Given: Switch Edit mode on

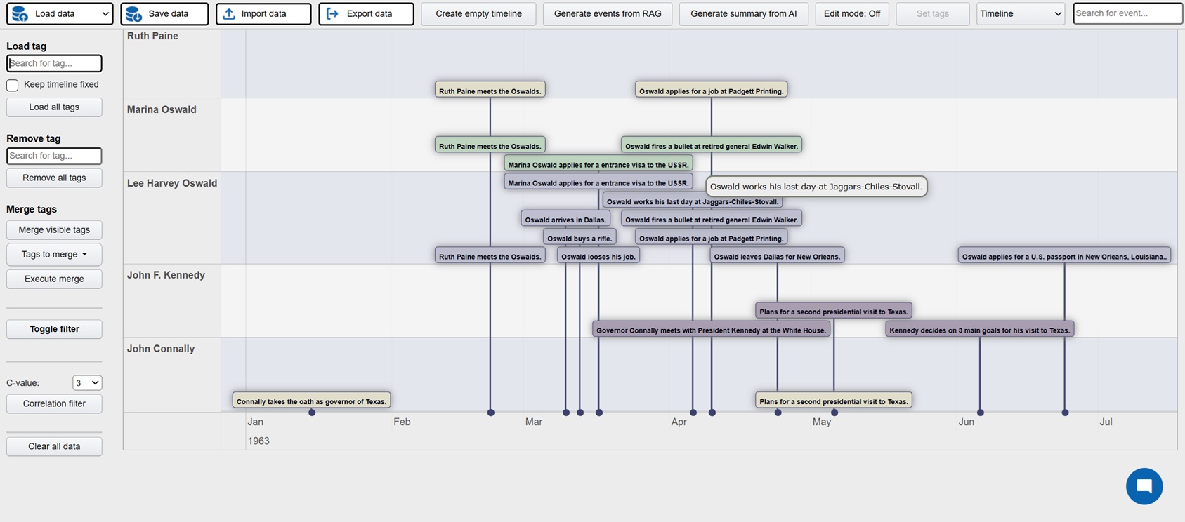Looking at the screenshot, I should pyautogui.click(x=851, y=14).
